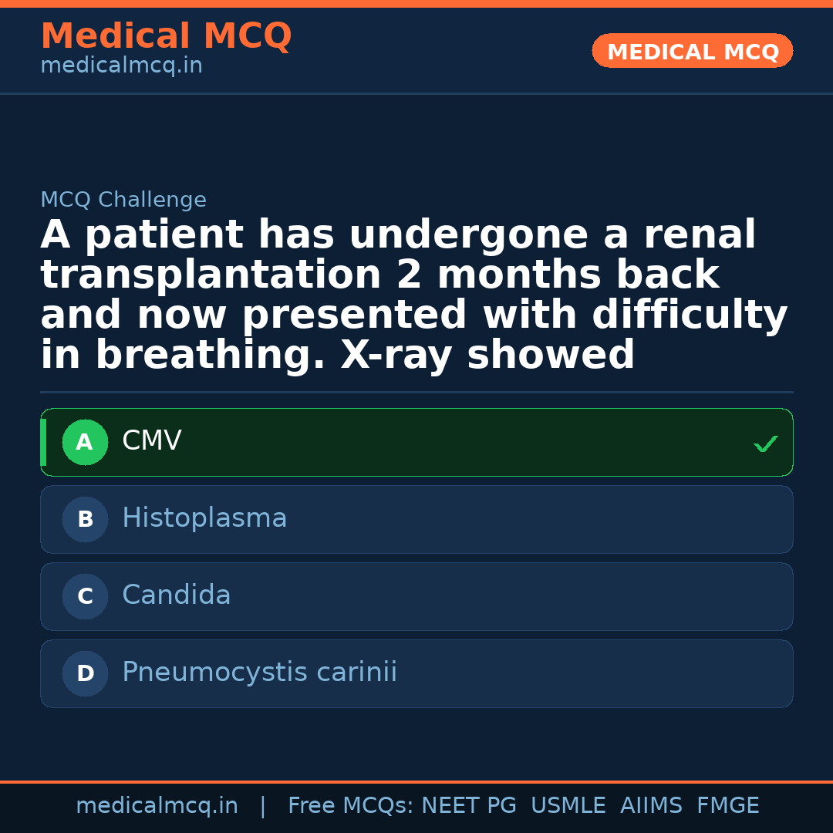Choose the Histoplasma answer option

click(416, 520)
